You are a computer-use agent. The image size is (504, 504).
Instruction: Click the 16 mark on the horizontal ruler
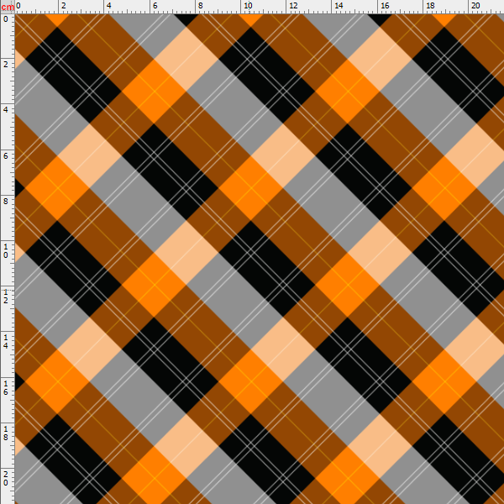point(385,6)
